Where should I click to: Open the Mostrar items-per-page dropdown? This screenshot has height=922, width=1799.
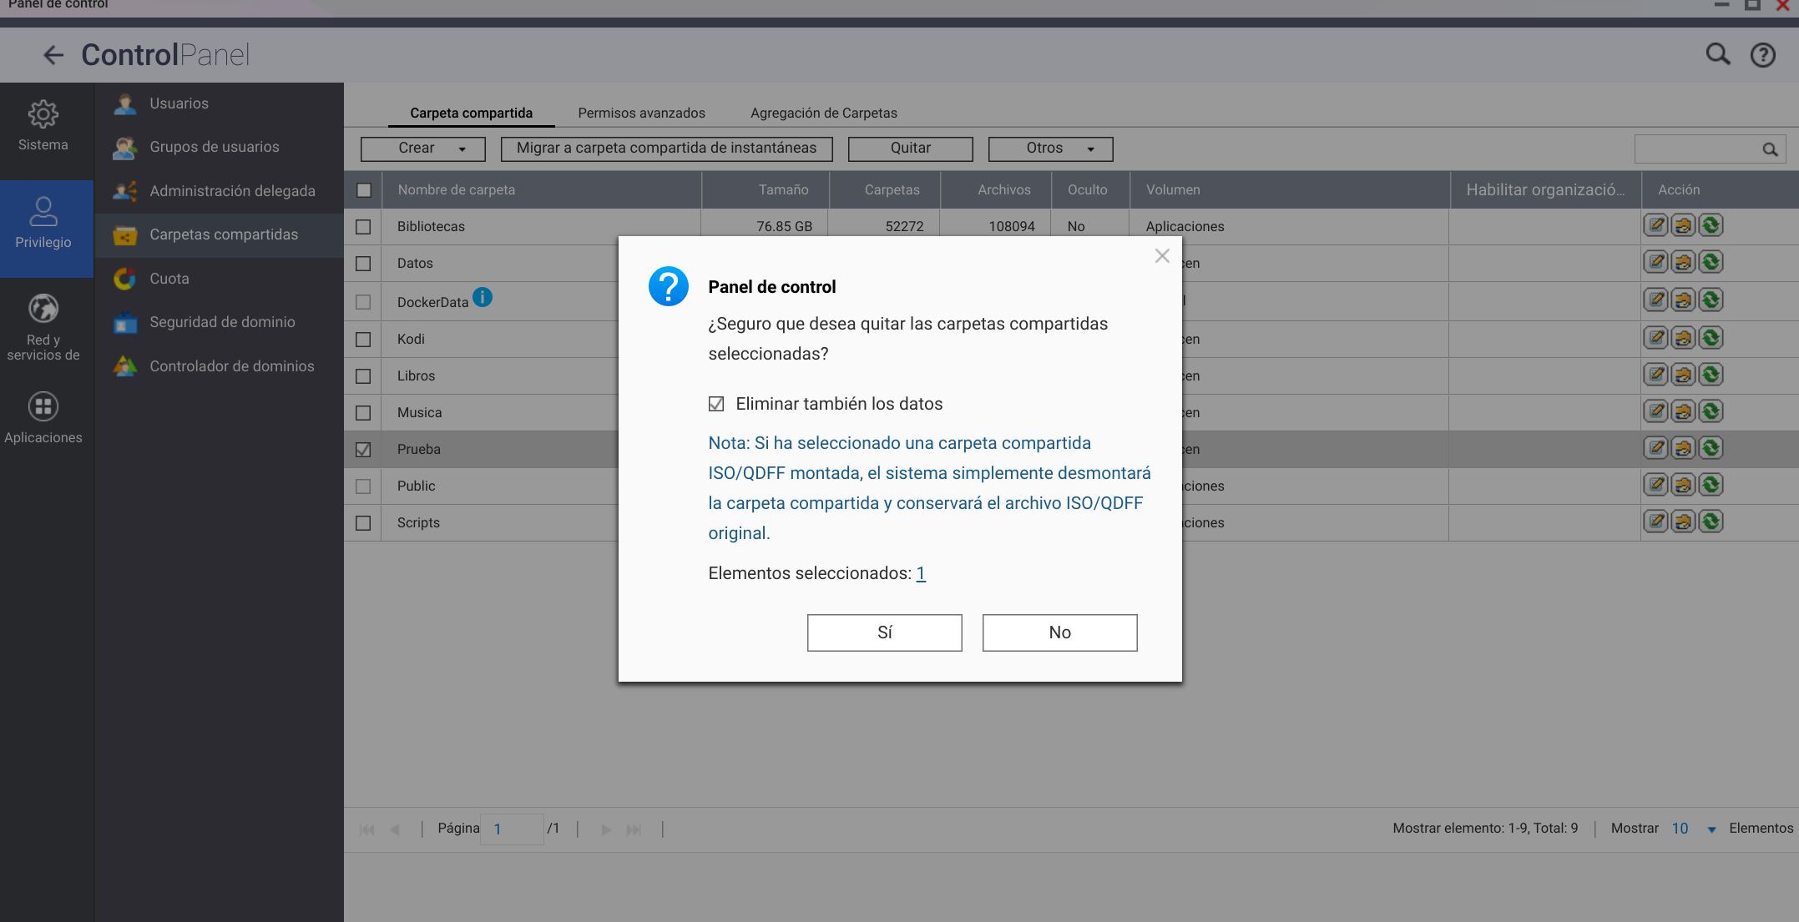point(1711,829)
